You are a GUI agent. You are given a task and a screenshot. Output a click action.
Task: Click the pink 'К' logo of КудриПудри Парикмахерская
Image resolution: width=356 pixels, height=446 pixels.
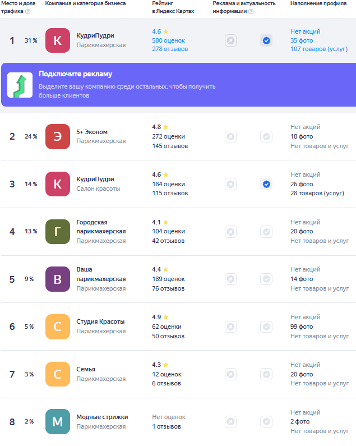coord(58,40)
